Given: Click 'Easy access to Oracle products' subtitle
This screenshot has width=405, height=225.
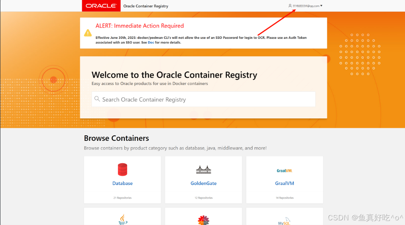Looking at the screenshot, I should click(150, 83).
